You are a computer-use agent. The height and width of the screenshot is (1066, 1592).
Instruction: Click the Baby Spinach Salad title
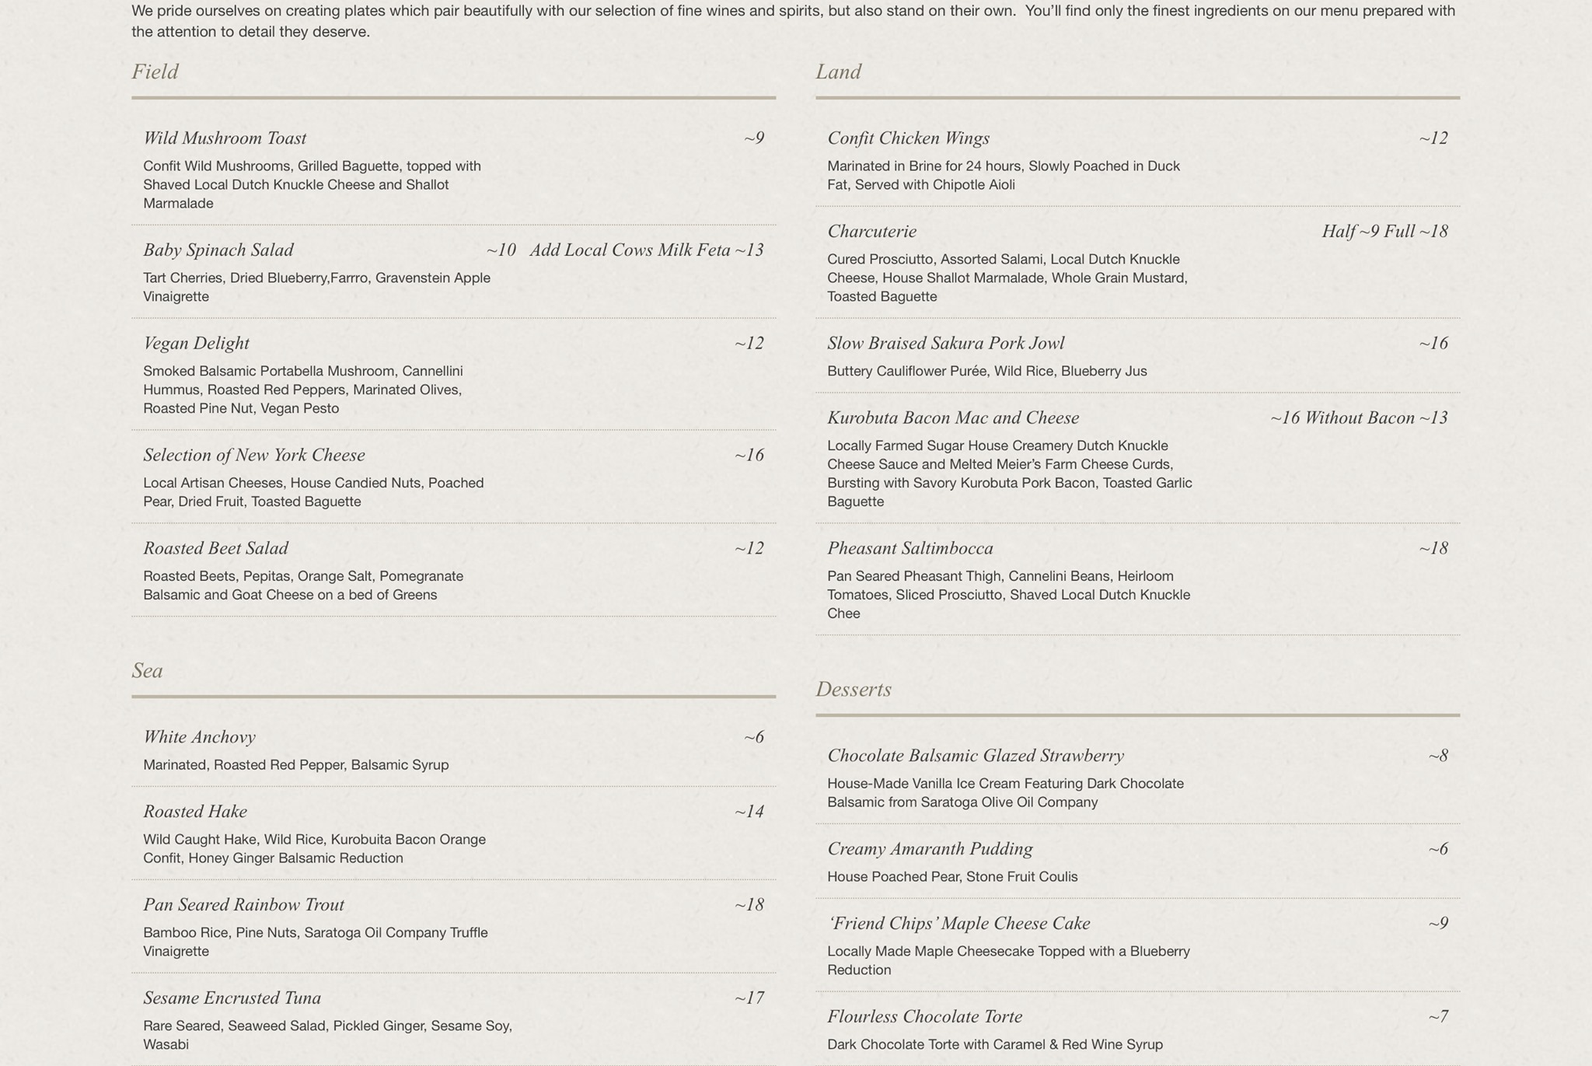pos(218,250)
